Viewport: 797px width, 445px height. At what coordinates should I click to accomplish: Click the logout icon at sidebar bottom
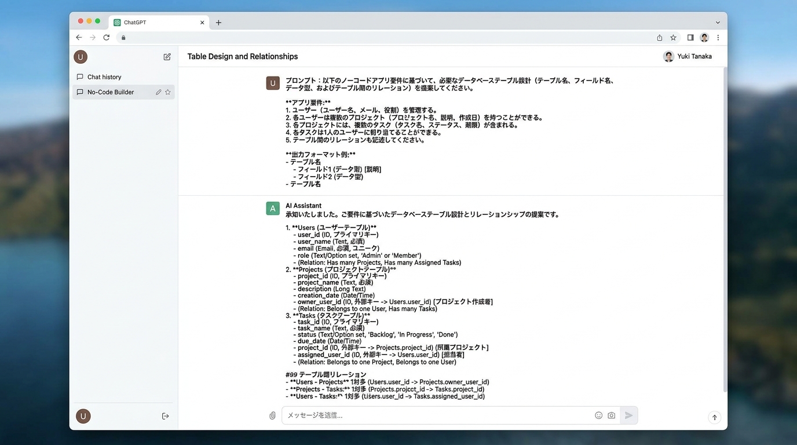pos(165,416)
